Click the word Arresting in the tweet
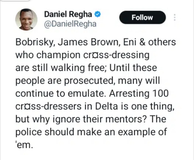 point(129,94)
